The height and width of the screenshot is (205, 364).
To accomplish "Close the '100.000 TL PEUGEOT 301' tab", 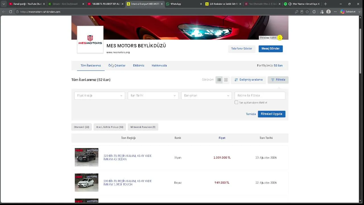I will (123, 4).
